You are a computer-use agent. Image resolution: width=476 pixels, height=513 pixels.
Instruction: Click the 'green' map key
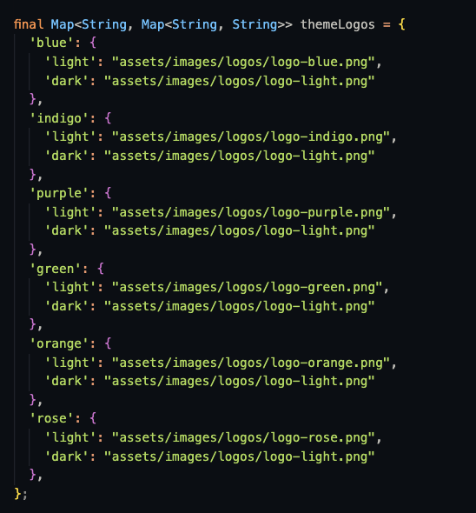click(56, 269)
